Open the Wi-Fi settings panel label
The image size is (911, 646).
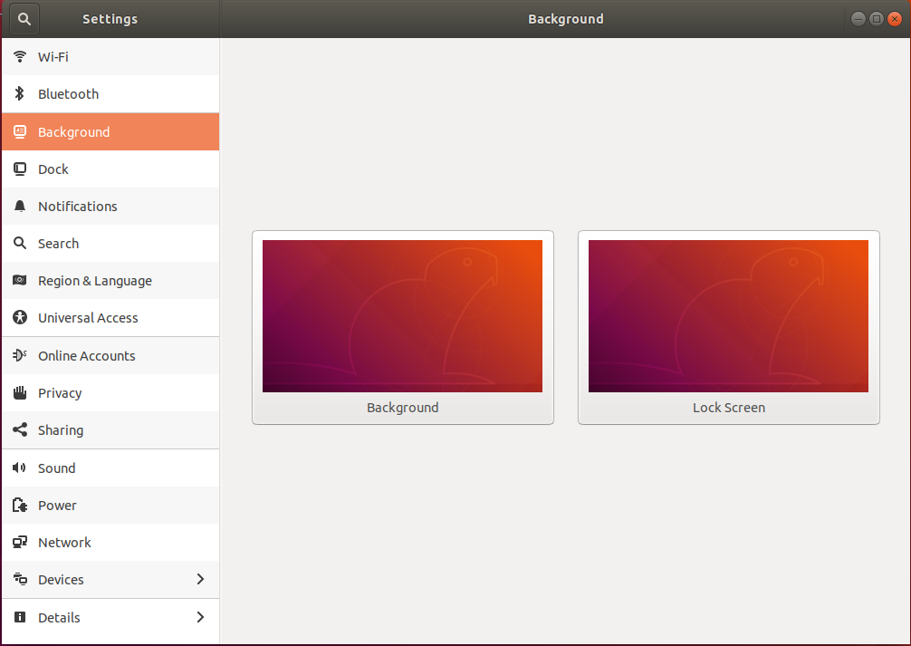53,57
